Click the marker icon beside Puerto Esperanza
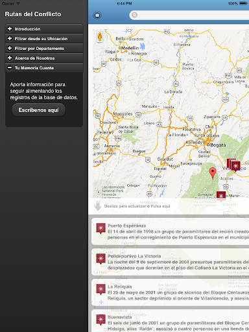This screenshot has height=332, width=249. click(101, 228)
